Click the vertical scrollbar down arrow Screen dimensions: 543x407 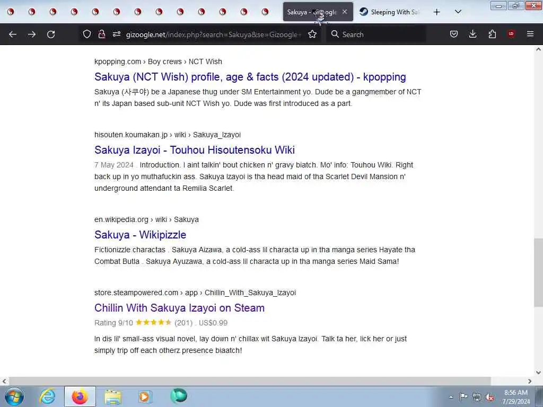click(539, 373)
